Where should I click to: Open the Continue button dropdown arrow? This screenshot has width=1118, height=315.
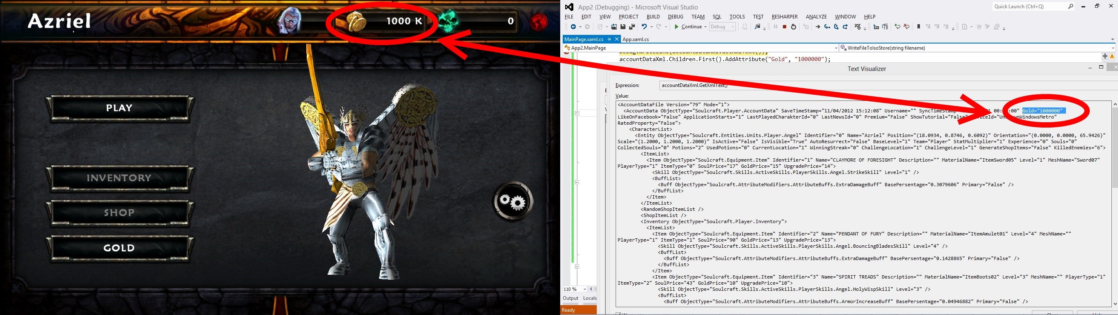click(x=706, y=27)
